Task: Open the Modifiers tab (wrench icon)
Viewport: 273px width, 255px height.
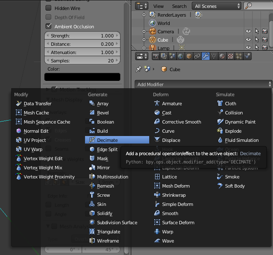Action: (205, 56)
